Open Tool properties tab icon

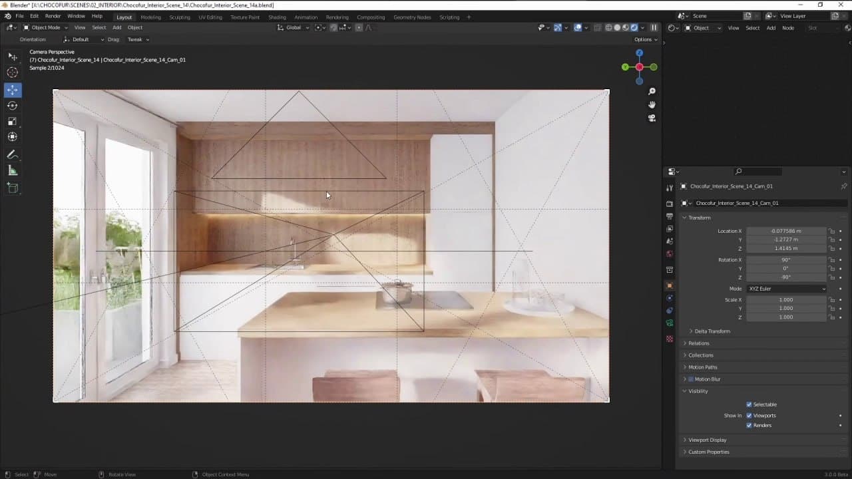pos(670,188)
